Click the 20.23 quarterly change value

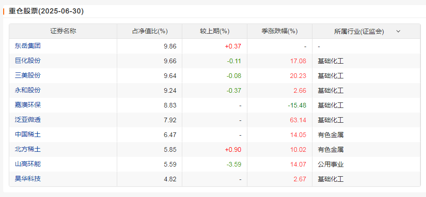tap(298, 76)
